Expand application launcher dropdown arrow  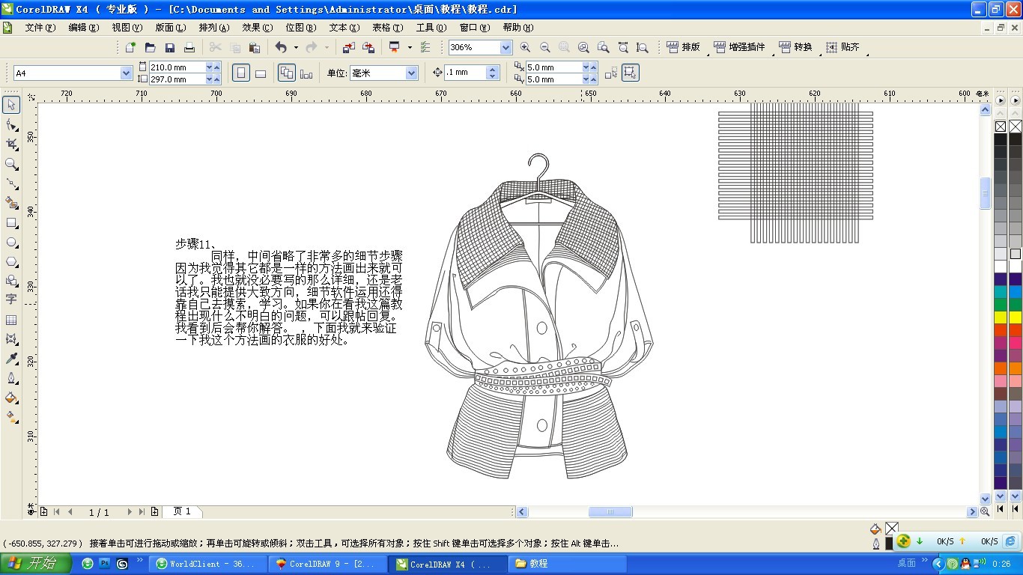coord(410,47)
